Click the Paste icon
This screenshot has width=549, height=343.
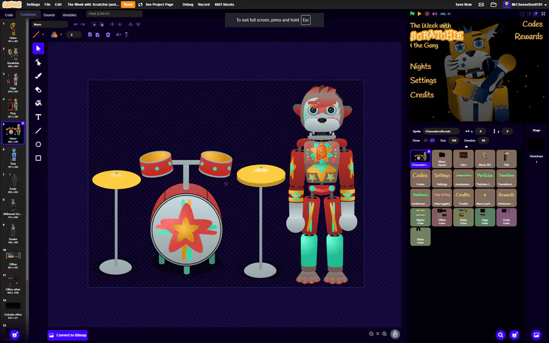click(98, 35)
